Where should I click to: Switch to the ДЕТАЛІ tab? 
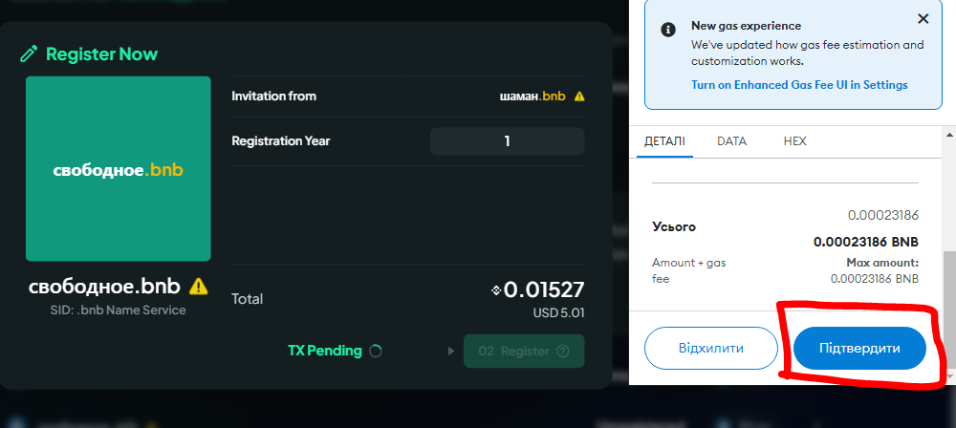tap(664, 141)
